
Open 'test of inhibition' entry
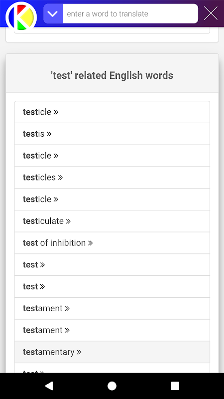click(112, 243)
